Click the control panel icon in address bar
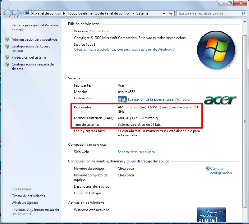The image size is (249, 224). tap(27, 13)
